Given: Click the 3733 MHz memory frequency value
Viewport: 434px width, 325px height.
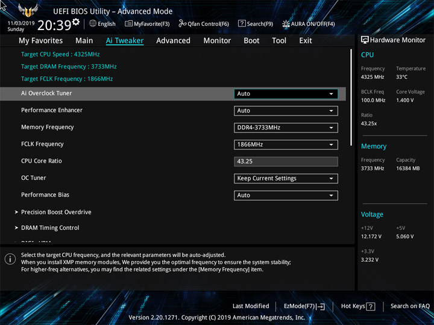Looking at the screenshot, I should point(373,169).
